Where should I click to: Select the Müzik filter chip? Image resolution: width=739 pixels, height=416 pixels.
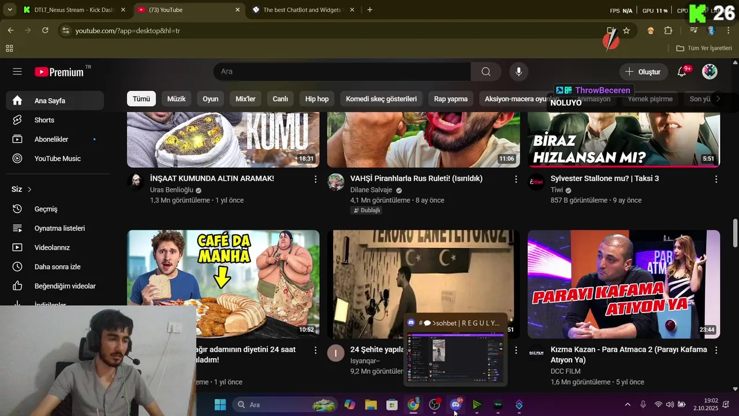(176, 99)
